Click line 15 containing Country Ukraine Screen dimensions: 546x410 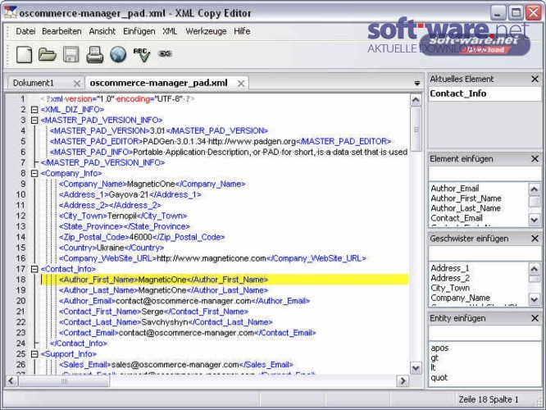click(x=111, y=248)
